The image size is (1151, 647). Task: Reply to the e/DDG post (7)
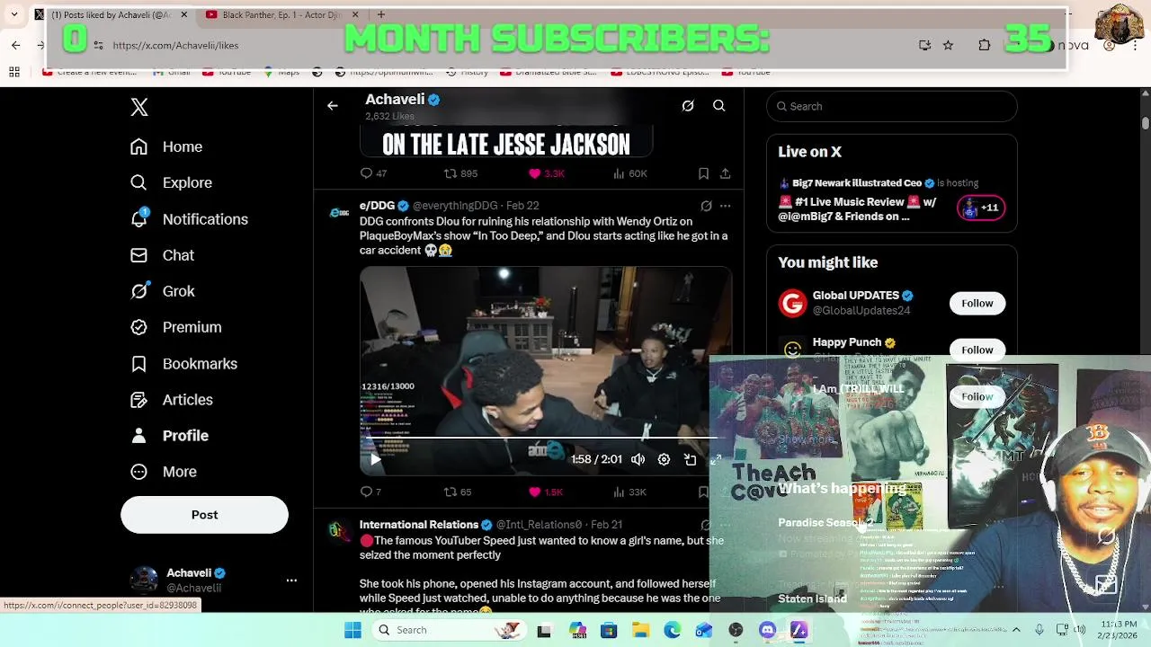point(370,492)
